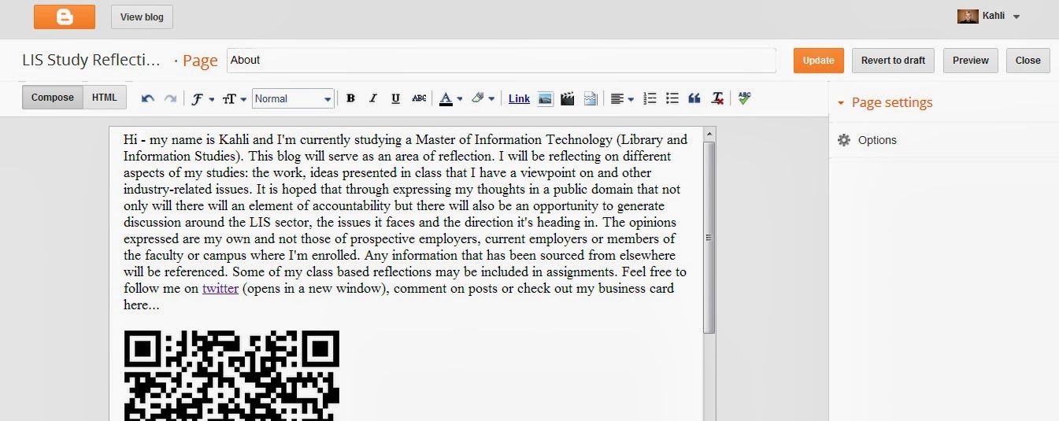Open the twitter link in the text
Screen dimensions: 1059x421
(x=220, y=288)
